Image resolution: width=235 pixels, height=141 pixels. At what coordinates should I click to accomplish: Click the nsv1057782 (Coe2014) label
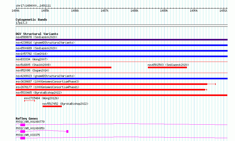(32, 54)
